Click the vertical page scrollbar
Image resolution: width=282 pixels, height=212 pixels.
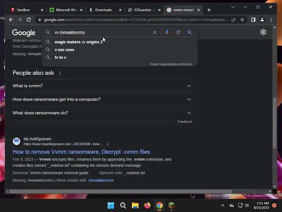275,123
